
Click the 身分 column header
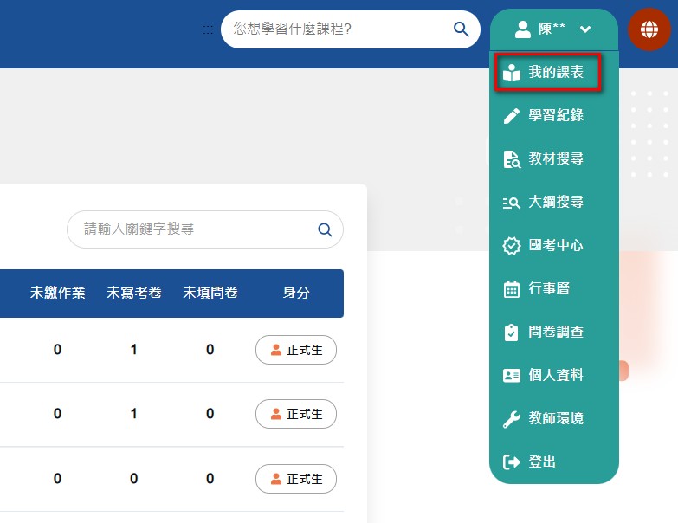point(296,293)
